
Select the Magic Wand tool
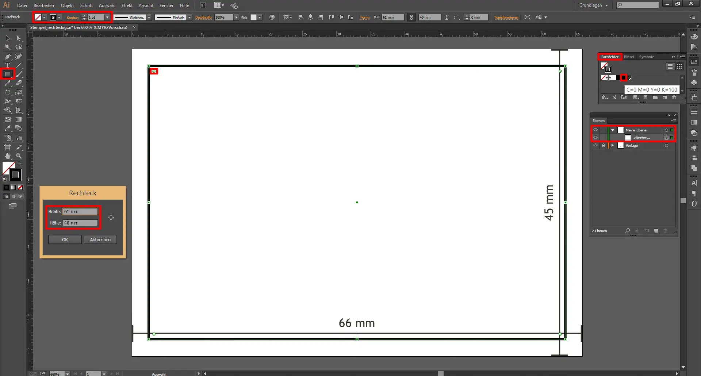coord(7,47)
